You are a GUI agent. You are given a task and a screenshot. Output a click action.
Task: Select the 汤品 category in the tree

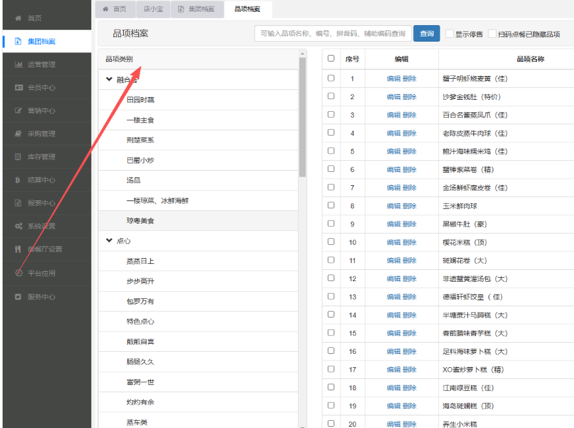pyautogui.click(x=133, y=180)
